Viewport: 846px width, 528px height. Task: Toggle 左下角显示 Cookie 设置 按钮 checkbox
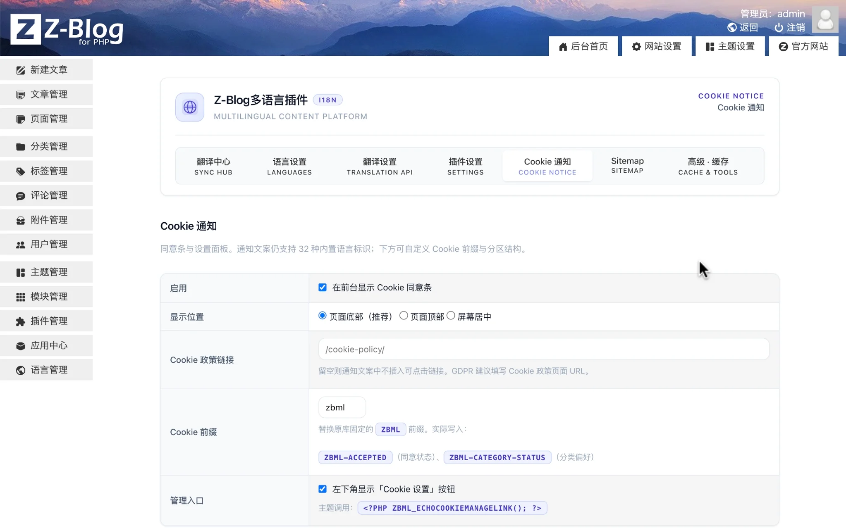click(323, 489)
